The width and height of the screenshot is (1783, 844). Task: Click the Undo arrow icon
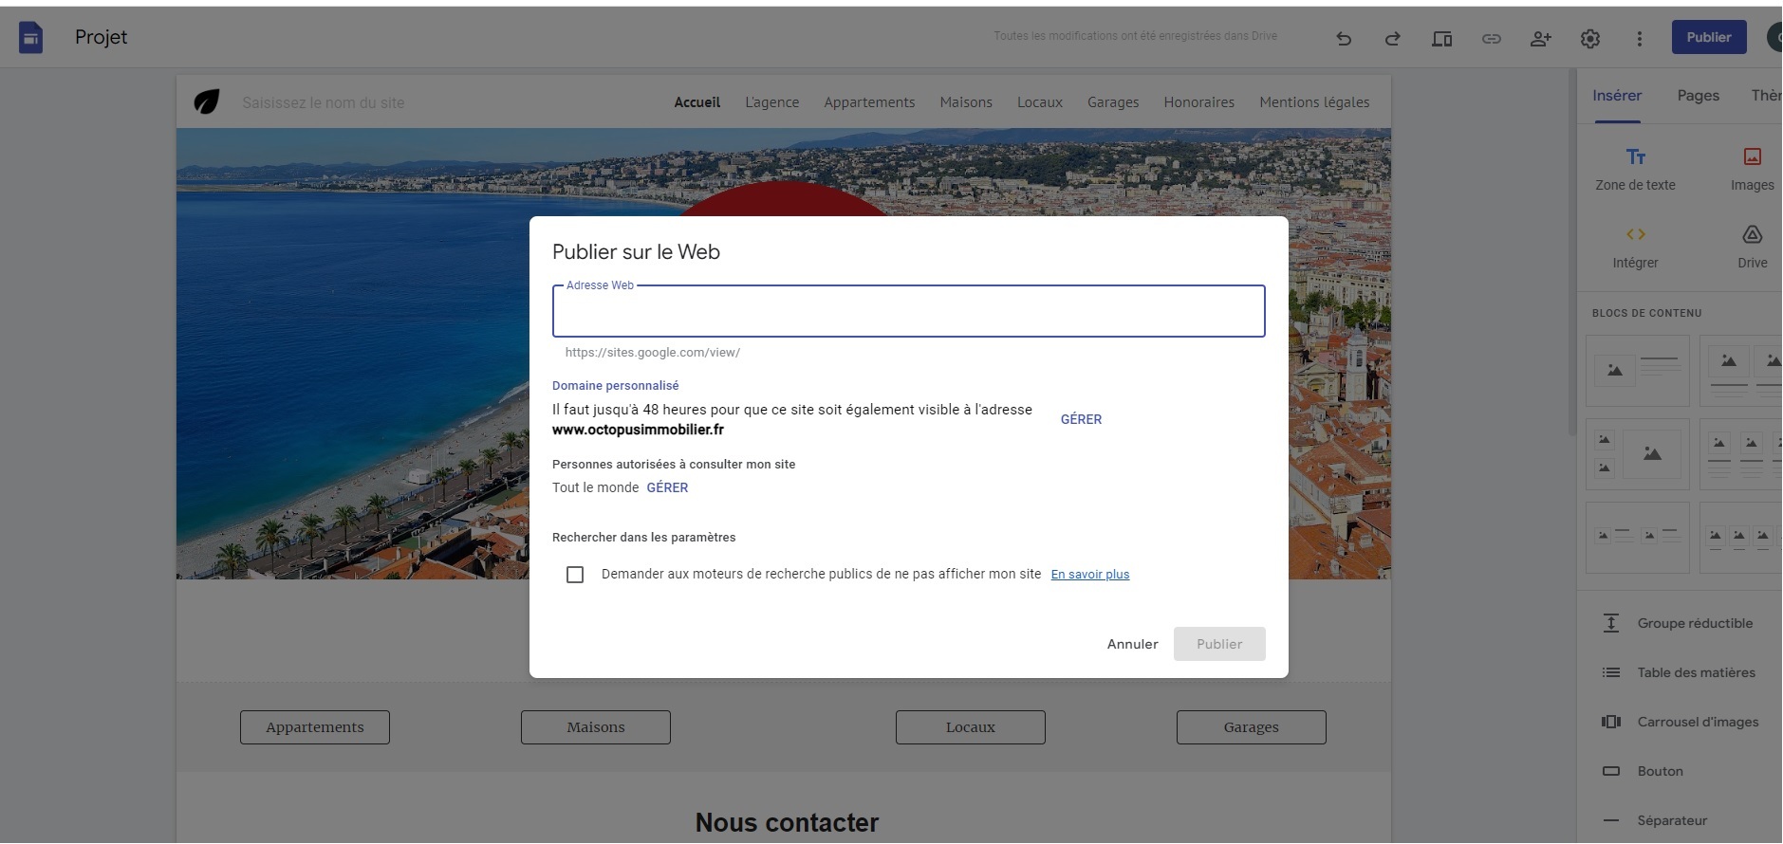(1344, 39)
